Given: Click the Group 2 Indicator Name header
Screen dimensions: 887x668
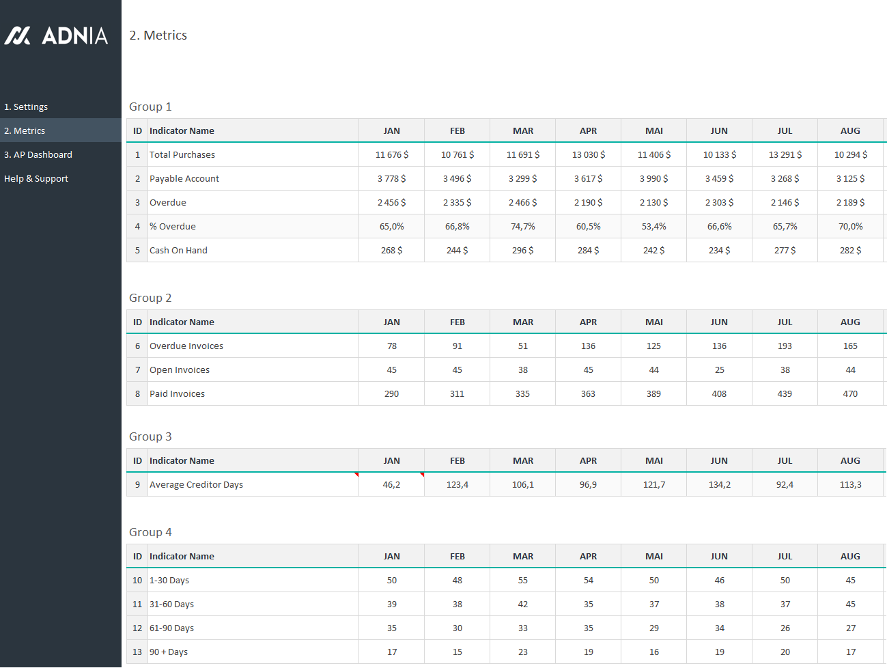Looking at the screenshot, I should click(182, 322).
